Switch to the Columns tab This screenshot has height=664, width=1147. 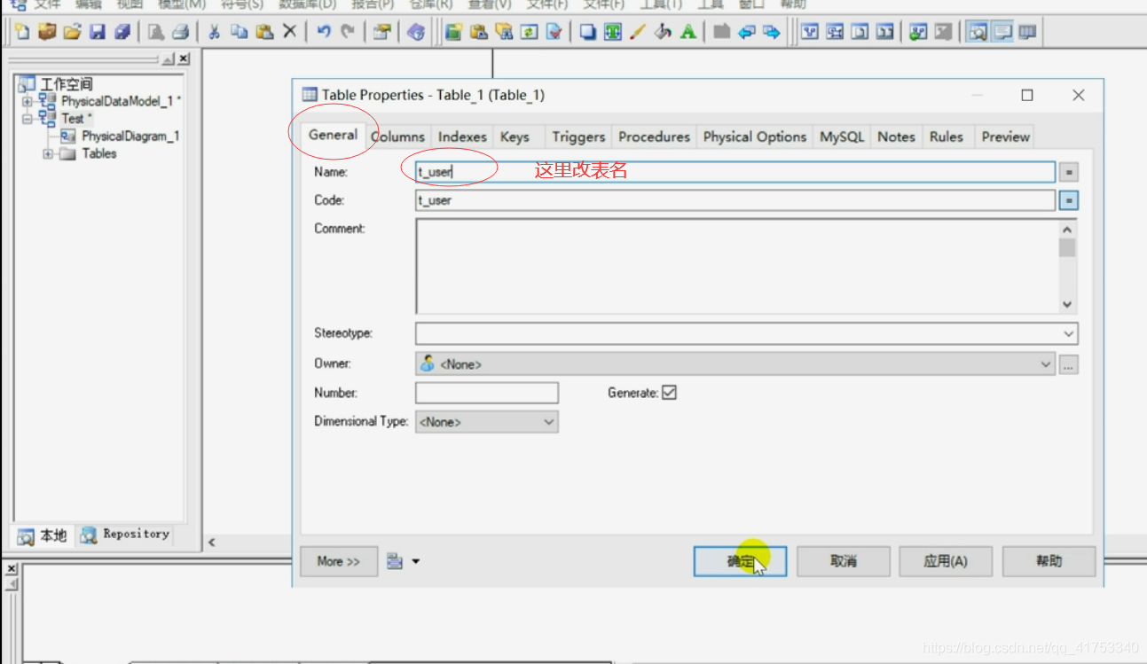click(x=398, y=137)
